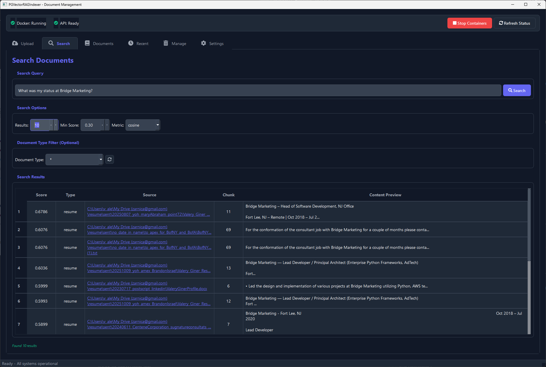Open Settings using the gear icon

coord(204,43)
